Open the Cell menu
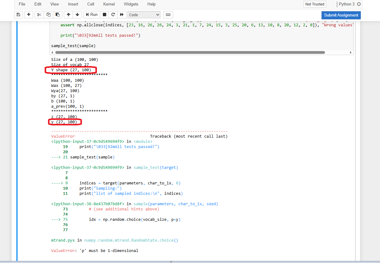 tap(90, 4)
